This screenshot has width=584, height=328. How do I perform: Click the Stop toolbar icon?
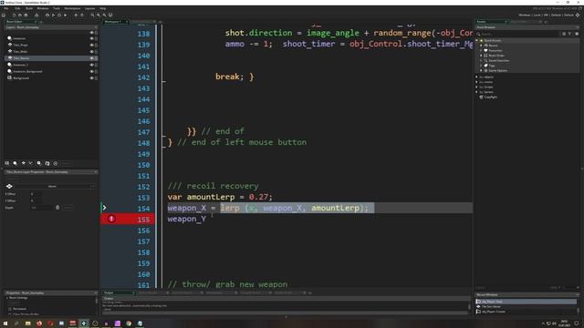(58, 15)
